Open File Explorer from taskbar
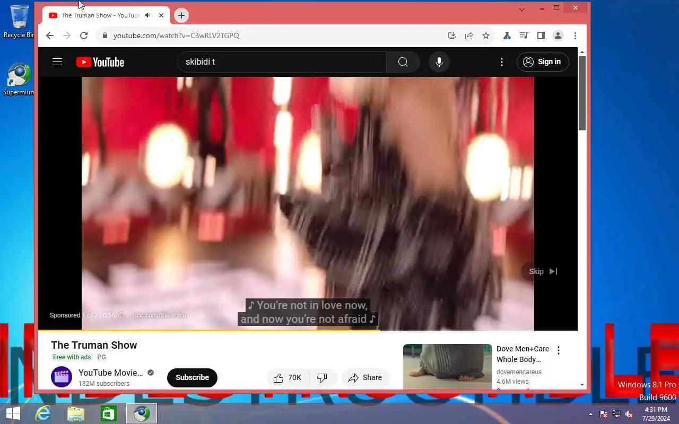This screenshot has height=424, width=679. pyautogui.click(x=76, y=413)
